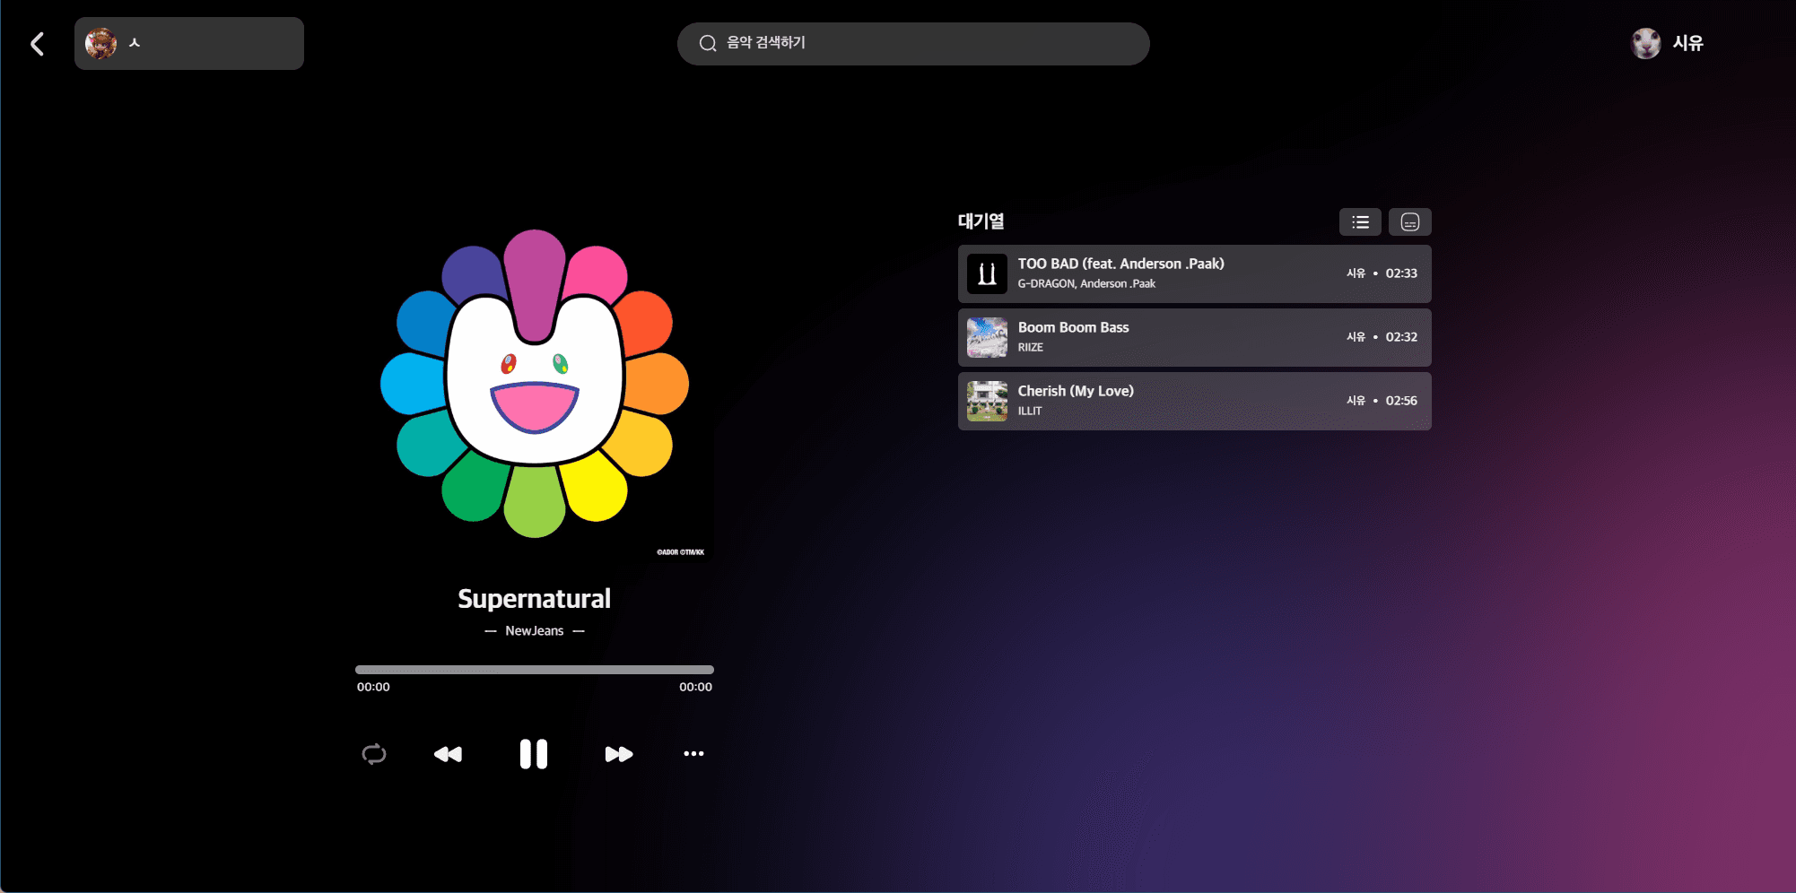Image resolution: width=1796 pixels, height=893 pixels.
Task: Open the Boom Boom Bass album thumbnail
Action: [987, 337]
